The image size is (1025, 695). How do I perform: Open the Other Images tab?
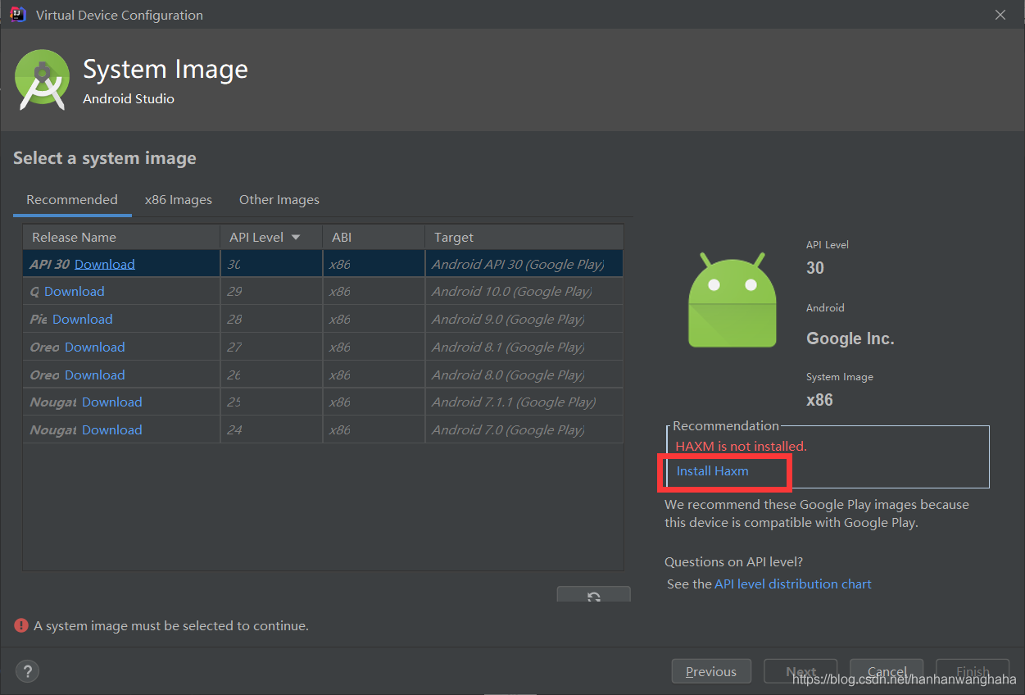279,199
